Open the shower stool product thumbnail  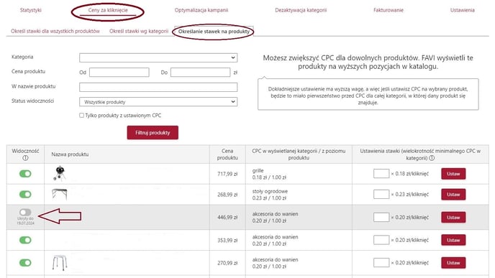[x=60, y=263]
